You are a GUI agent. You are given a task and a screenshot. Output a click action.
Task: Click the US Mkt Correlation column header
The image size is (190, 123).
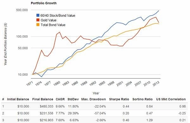(171, 99)
